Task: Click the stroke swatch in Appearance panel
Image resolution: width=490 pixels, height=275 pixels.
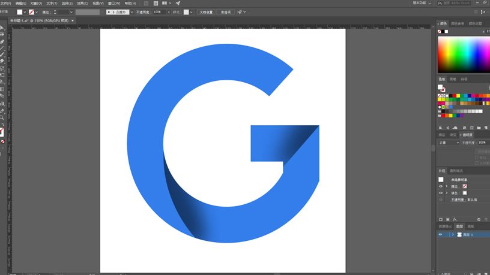Action: (x=465, y=186)
